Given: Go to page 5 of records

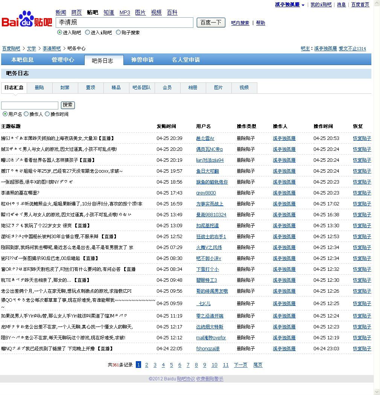Looking at the screenshot, I should (x=172, y=365).
